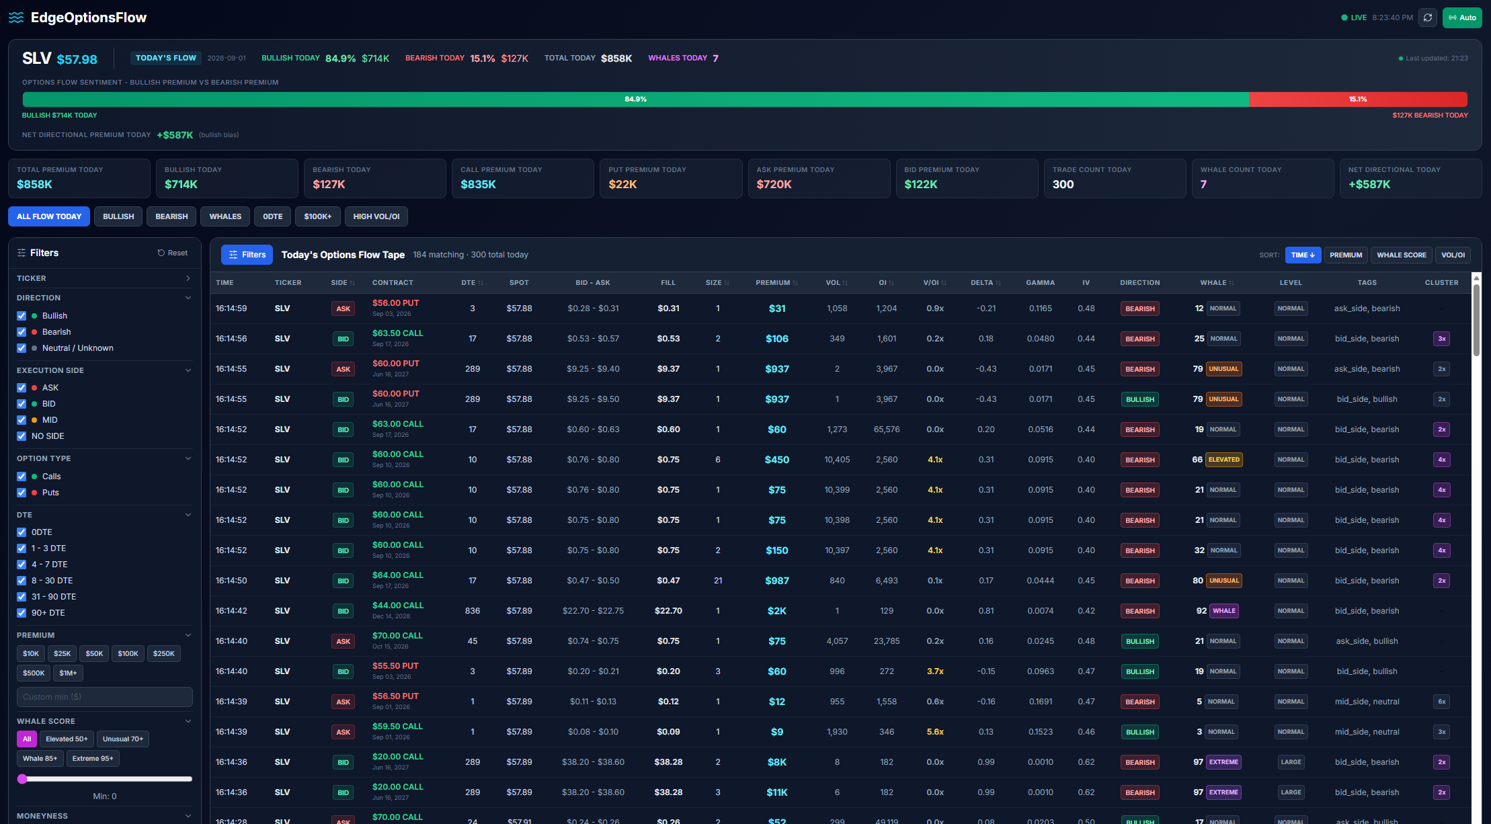Click the whale score minimum slider handle
This screenshot has height=824, width=1491.
pyautogui.click(x=22, y=779)
